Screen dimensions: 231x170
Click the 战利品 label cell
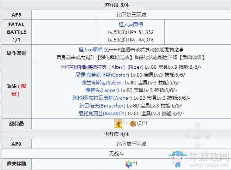pos(17,124)
